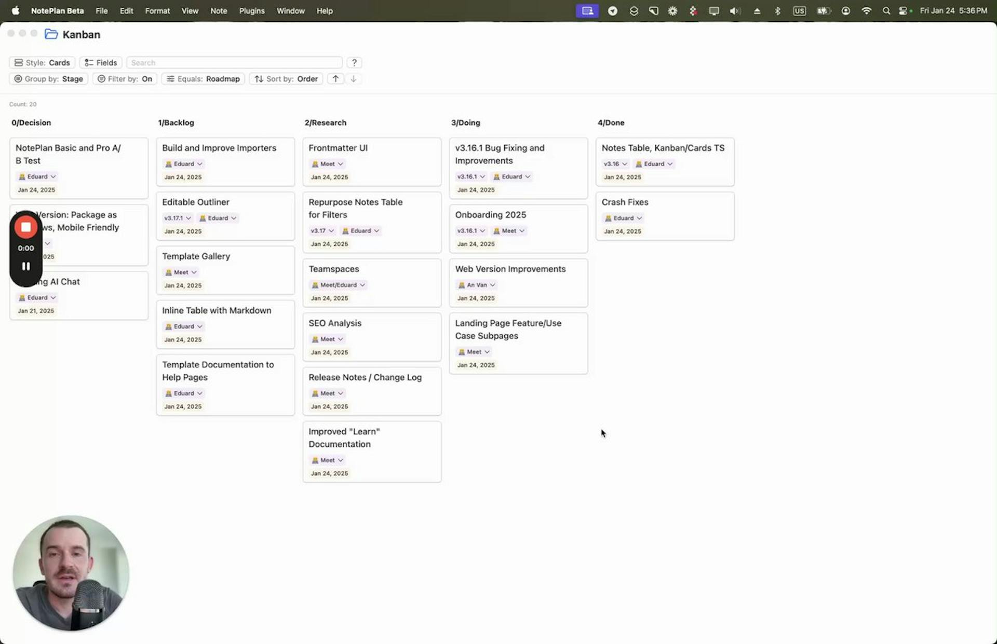This screenshot has width=997, height=644.
Task: Click inside the Search field
Action: [x=234, y=62]
